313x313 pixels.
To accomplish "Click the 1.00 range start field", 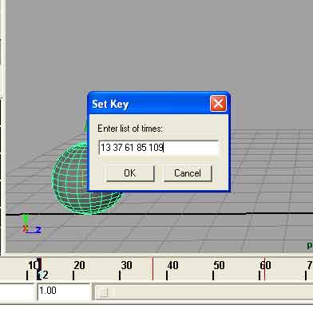I will tap(64, 291).
